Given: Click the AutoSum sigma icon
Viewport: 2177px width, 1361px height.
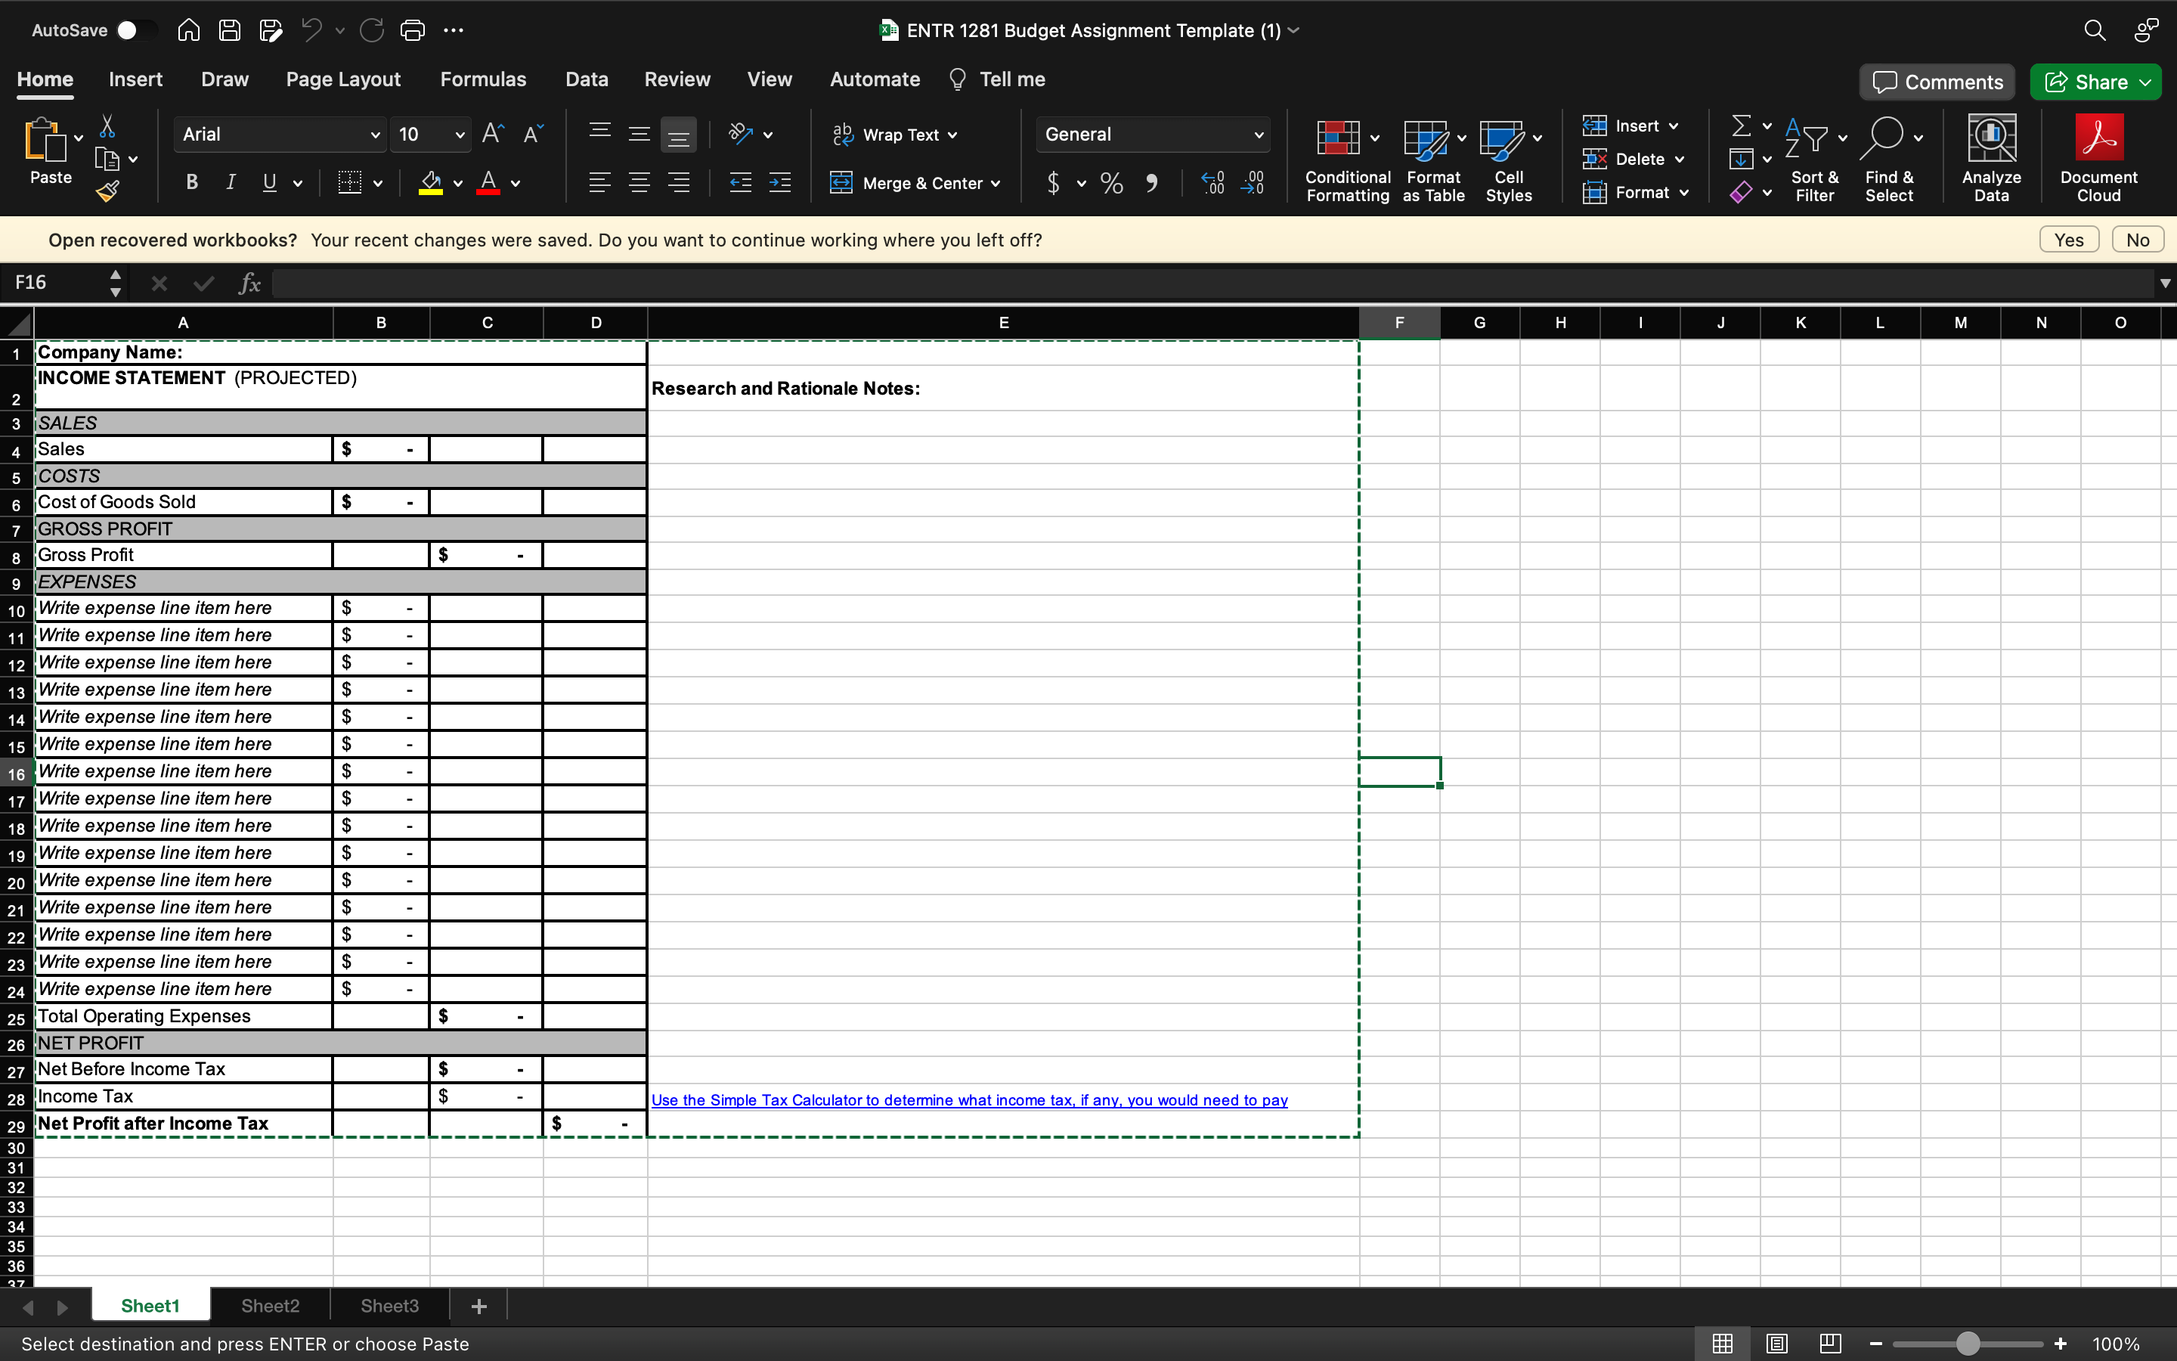Looking at the screenshot, I should [x=1742, y=125].
